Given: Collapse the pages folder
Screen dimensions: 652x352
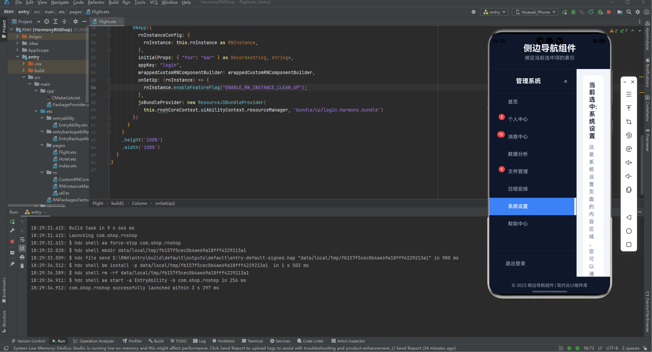Looking at the screenshot, I should point(42,145).
